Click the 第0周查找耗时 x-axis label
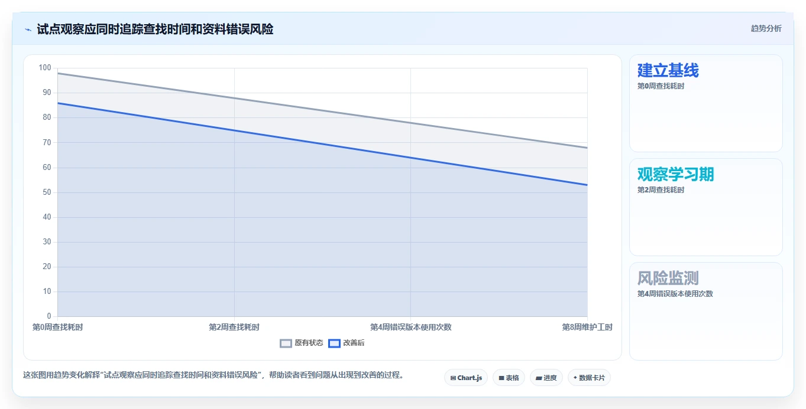806x409 pixels. pyautogui.click(x=57, y=327)
